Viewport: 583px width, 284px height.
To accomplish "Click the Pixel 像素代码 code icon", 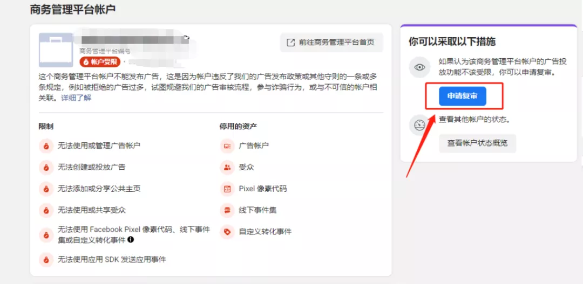I will (x=227, y=189).
